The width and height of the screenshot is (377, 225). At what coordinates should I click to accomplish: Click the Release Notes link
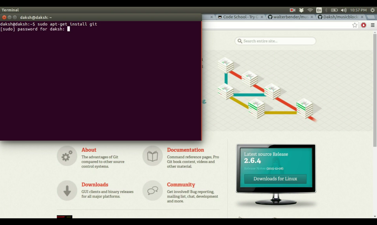click(x=254, y=169)
